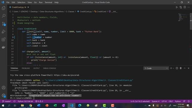Select Python 3.8.3 64-bit interpreter
The height and width of the screenshot is (108, 192).
coord(25,101)
